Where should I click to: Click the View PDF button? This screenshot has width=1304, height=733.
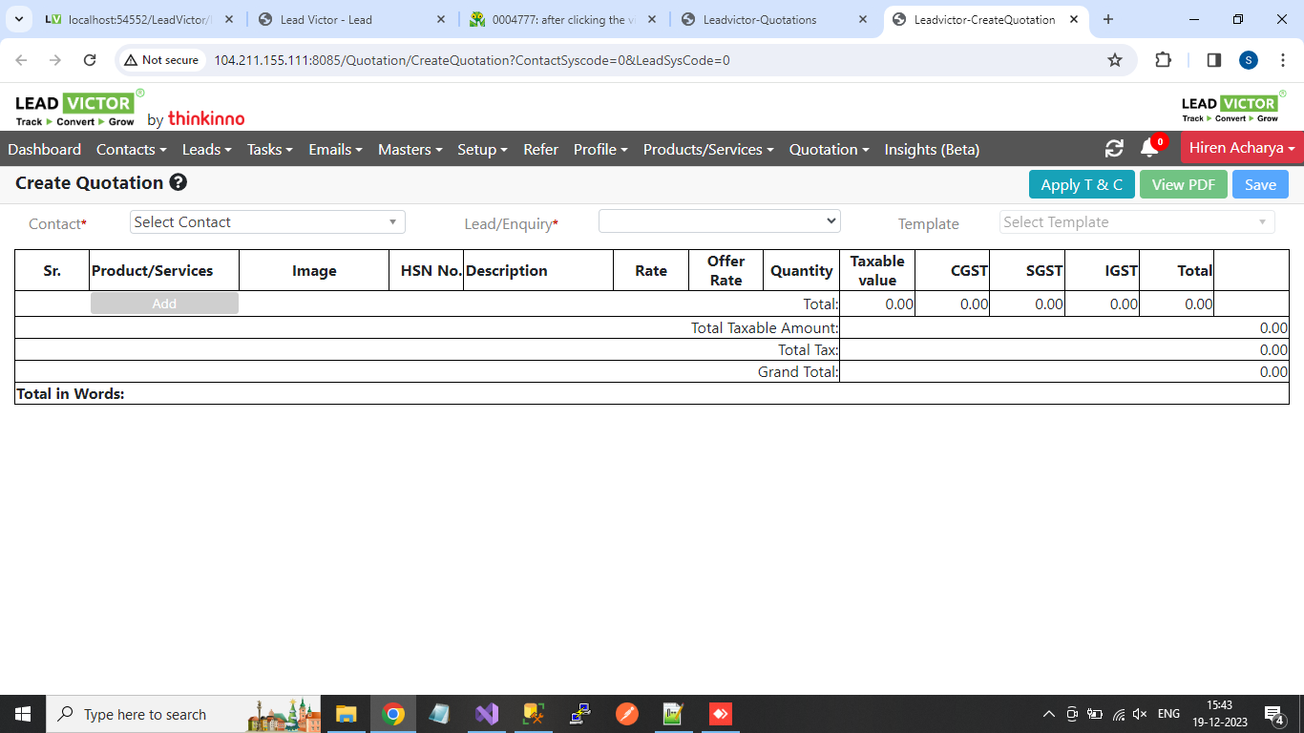click(1184, 184)
